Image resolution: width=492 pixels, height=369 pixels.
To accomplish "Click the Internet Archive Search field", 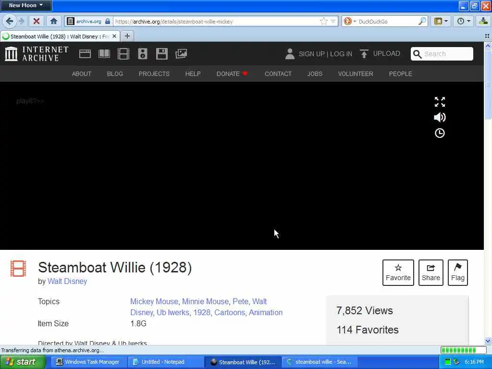I will [442, 54].
